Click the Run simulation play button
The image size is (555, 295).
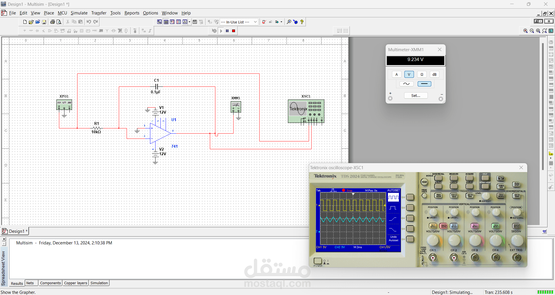click(221, 31)
